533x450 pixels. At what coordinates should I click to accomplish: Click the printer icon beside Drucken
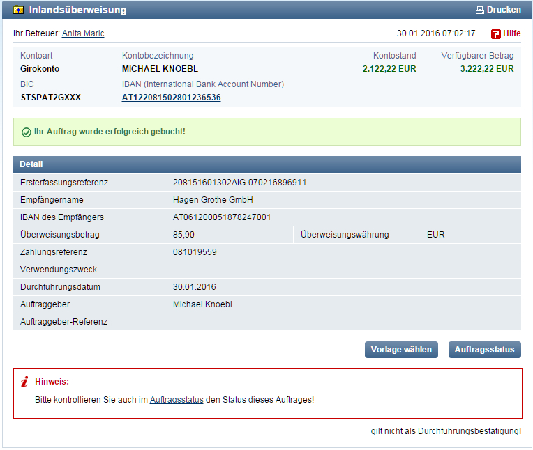pyautogui.click(x=480, y=10)
